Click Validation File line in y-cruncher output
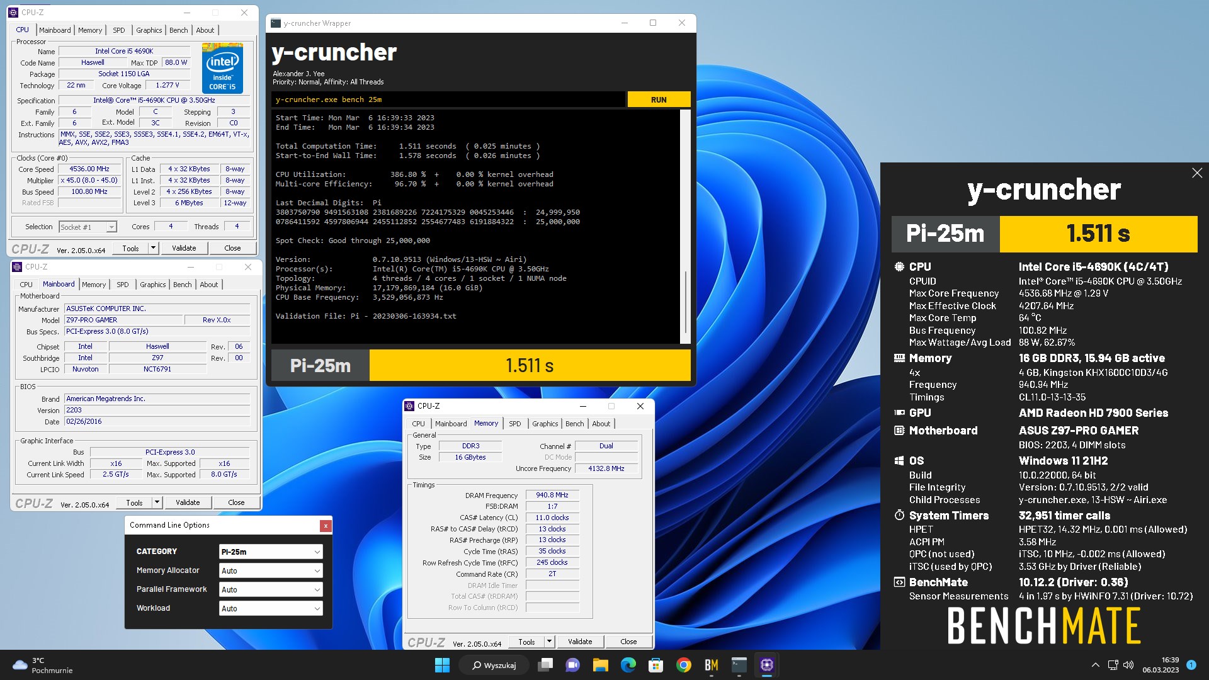Image resolution: width=1209 pixels, height=680 pixels. 366,316
